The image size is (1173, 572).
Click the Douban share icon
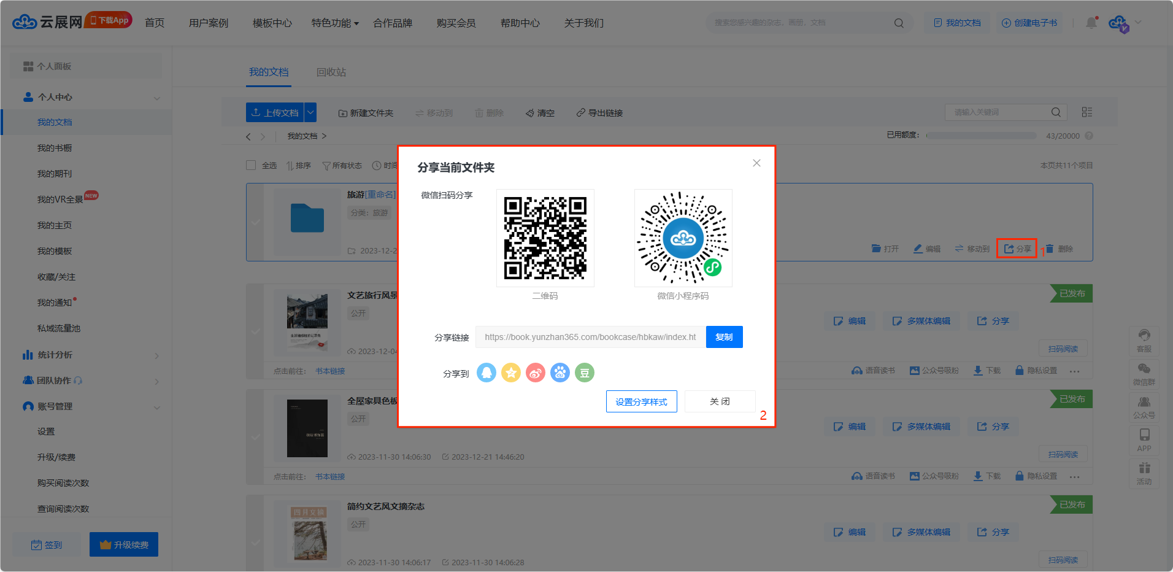pos(584,373)
